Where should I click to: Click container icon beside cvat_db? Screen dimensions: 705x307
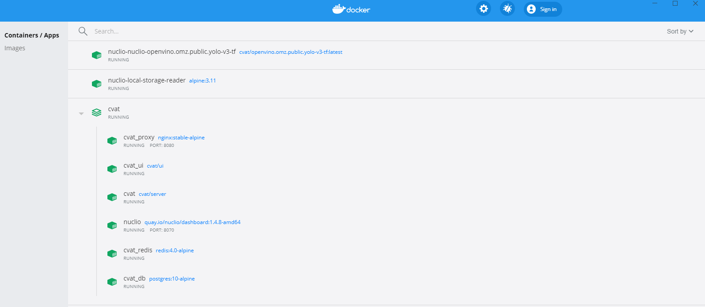click(112, 282)
